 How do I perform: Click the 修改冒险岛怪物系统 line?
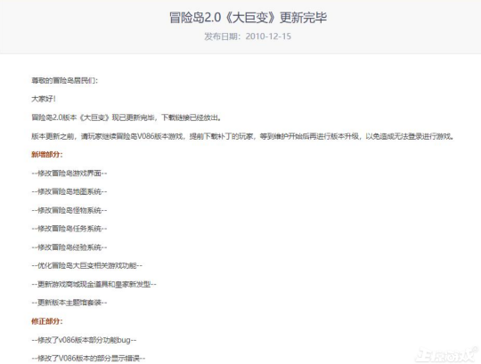tap(69, 211)
